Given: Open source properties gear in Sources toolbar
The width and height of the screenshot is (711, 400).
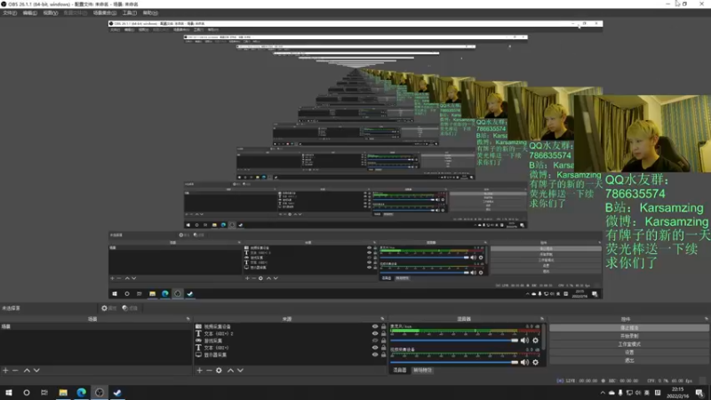Looking at the screenshot, I should tap(219, 371).
